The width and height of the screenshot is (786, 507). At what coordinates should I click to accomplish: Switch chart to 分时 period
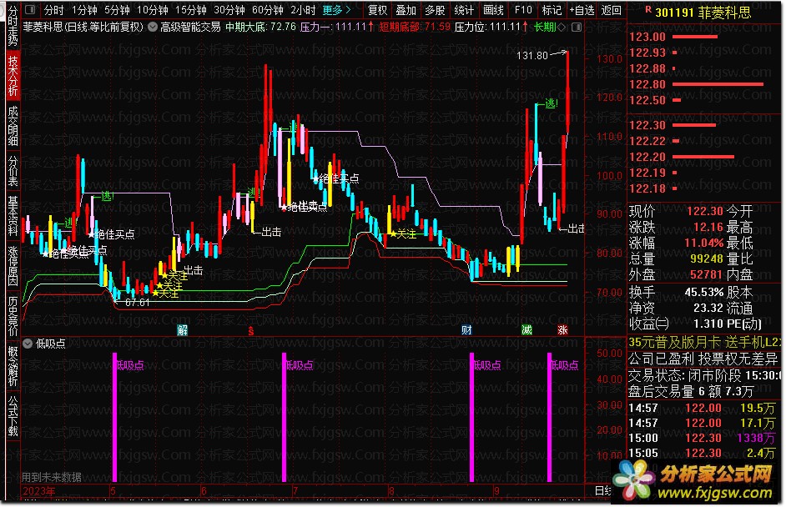point(53,10)
